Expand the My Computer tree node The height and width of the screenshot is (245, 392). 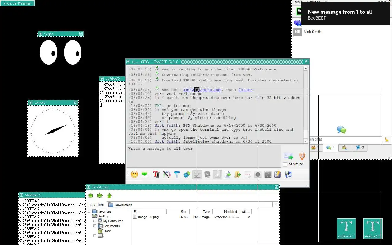95,221
